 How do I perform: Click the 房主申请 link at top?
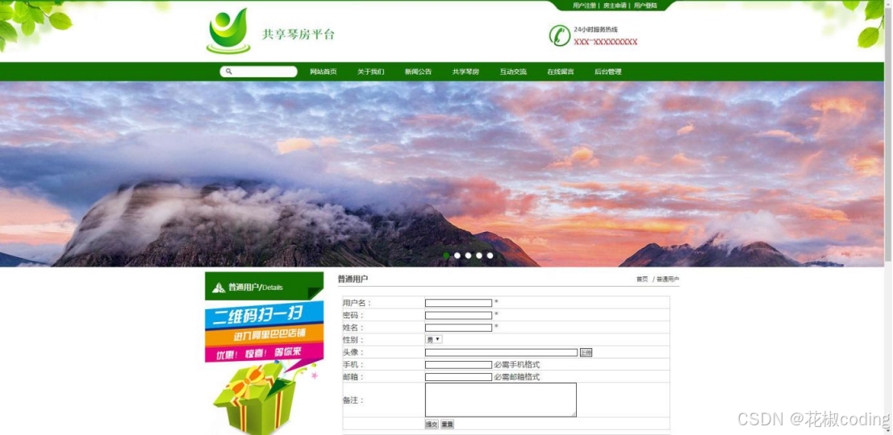point(615,6)
